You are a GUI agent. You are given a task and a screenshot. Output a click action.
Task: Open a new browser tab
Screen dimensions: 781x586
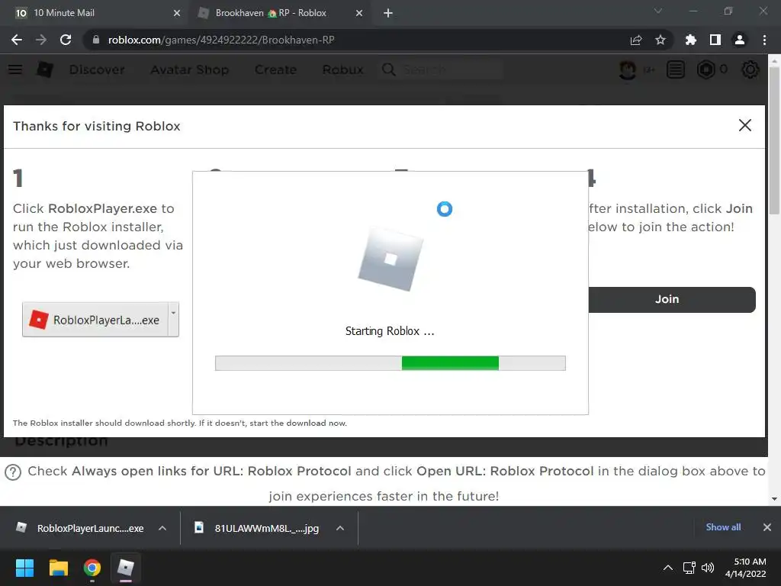388,14
